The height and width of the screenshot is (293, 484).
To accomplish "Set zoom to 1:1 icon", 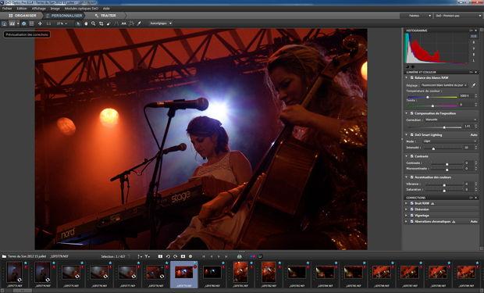I will click(x=48, y=23).
